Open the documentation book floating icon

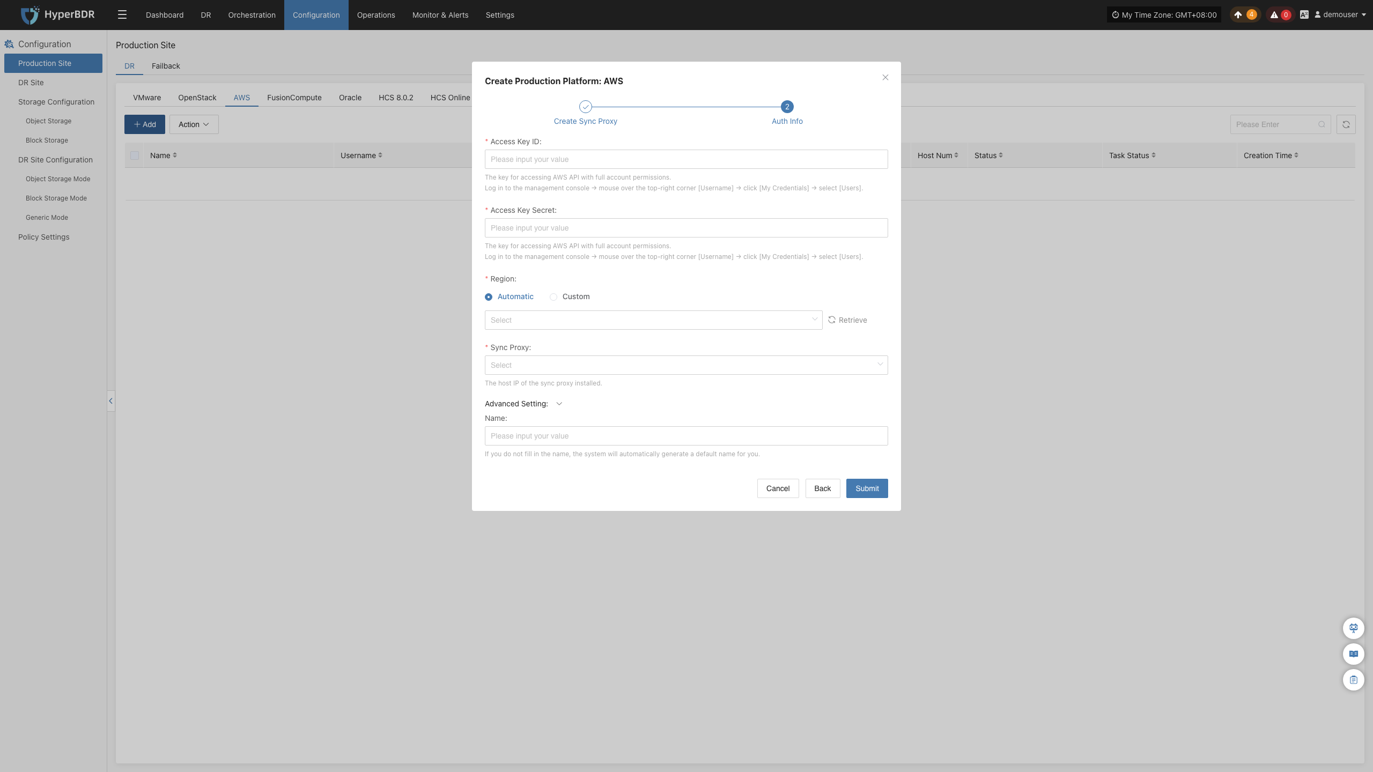click(x=1354, y=654)
